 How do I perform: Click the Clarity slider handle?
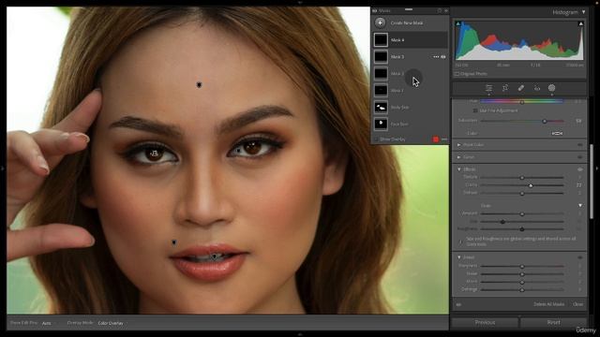531,185
